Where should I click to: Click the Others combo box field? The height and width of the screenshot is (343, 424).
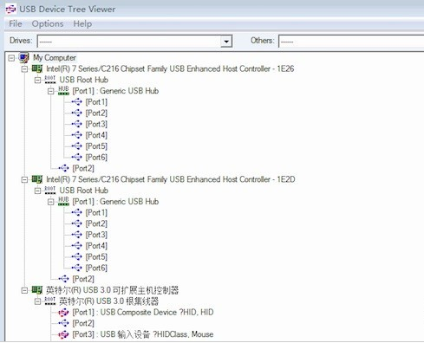tap(351, 42)
